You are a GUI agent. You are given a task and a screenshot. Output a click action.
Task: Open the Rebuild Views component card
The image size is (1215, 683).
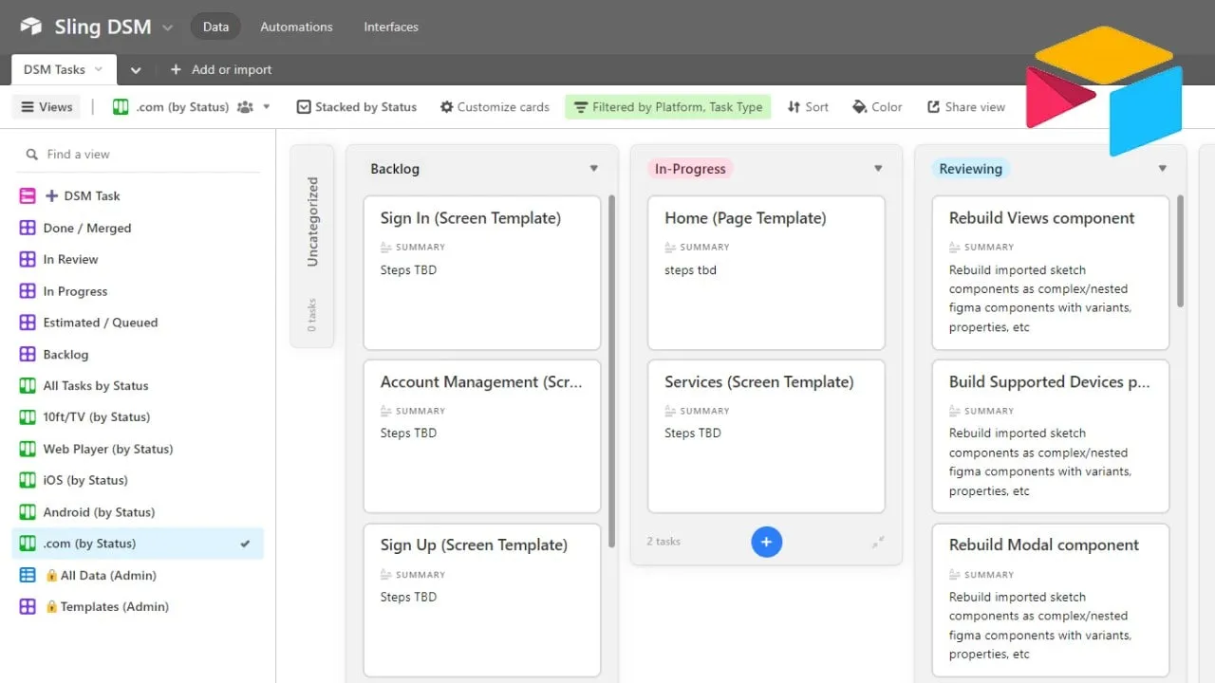[1050, 273]
